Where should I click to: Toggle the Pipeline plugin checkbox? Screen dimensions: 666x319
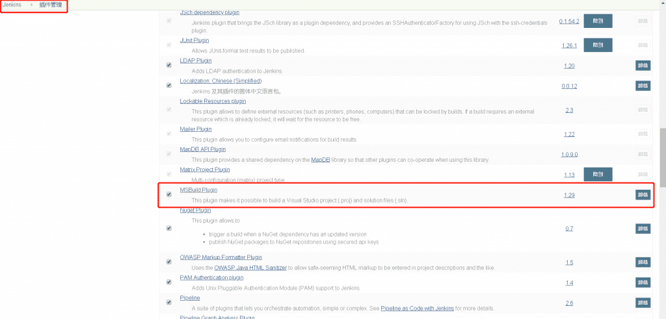(169, 303)
